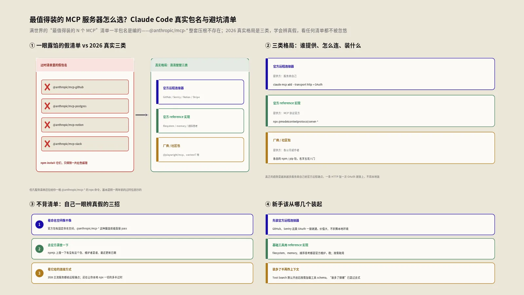
Task: Click the command 'claude mcp add --transport http + OAuth'
Action: 298,85
